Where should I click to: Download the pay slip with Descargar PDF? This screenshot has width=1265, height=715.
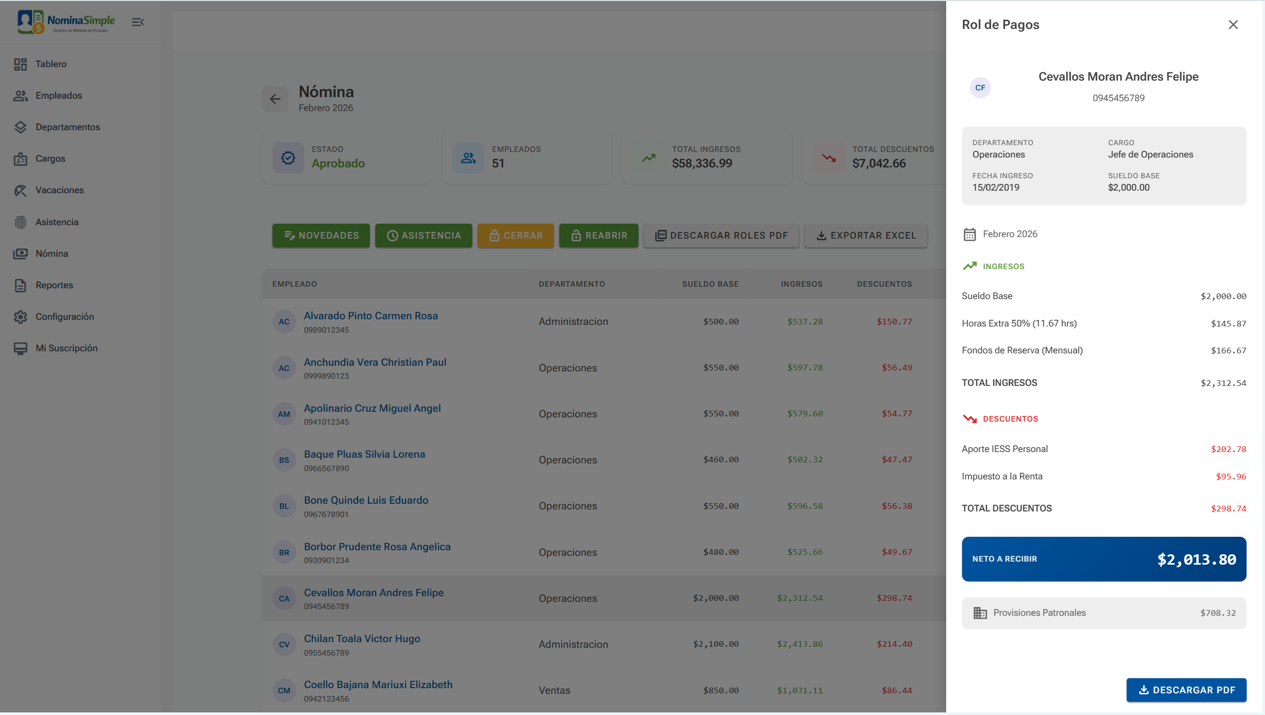(1186, 690)
